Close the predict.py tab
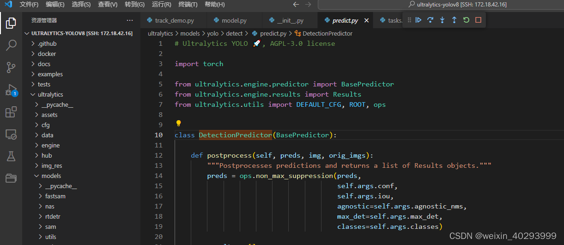The height and width of the screenshot is (245, 564). tap(367, 20)
